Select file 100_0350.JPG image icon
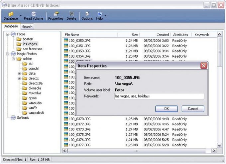This screenshot has height=164, width=226. (66, 40)
